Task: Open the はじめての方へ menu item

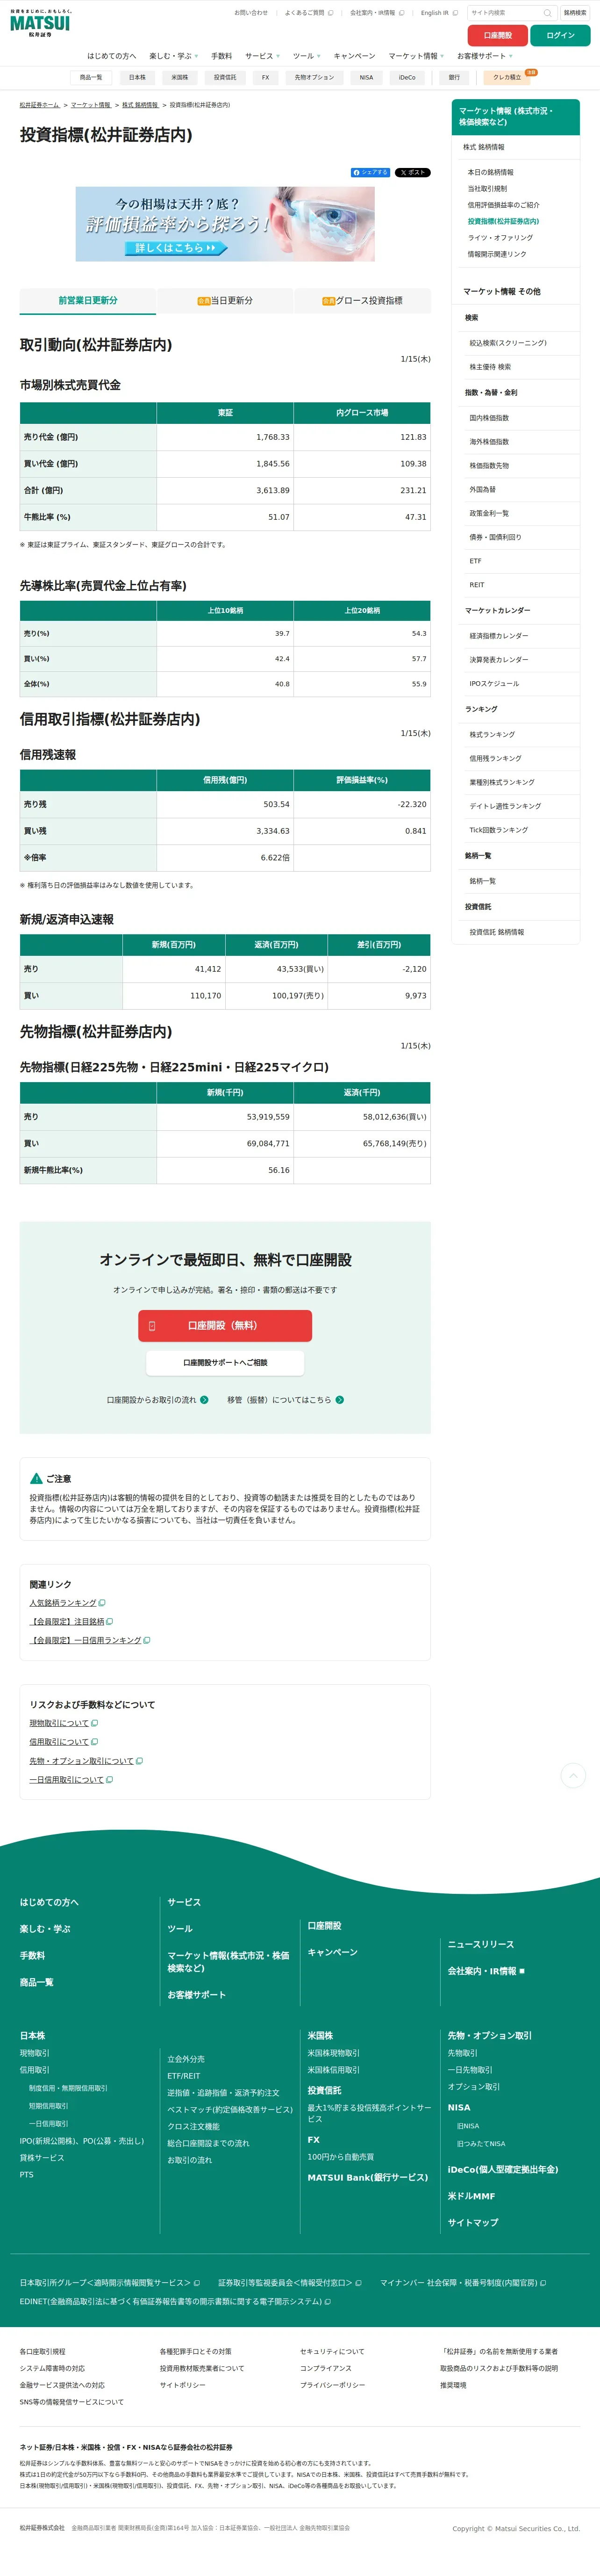Action: pos(112,56)
